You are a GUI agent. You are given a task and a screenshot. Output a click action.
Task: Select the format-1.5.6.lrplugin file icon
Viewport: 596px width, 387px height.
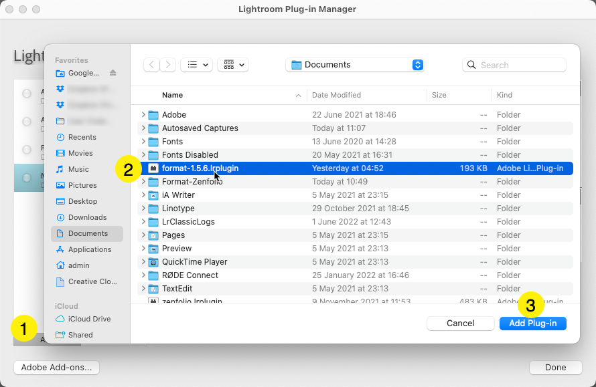153,168
